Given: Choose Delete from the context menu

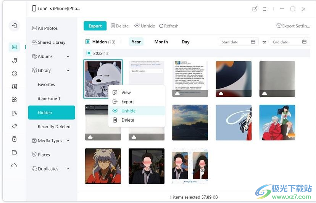Looking at the screenshot, I should (x=137, y=120).
